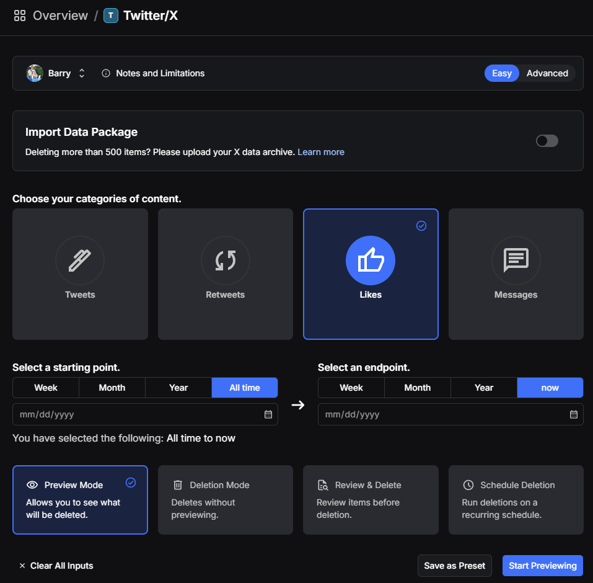Screen dimensions: 593x583
Task: Click the Review & Delete document icon
Action: point(323,485)
